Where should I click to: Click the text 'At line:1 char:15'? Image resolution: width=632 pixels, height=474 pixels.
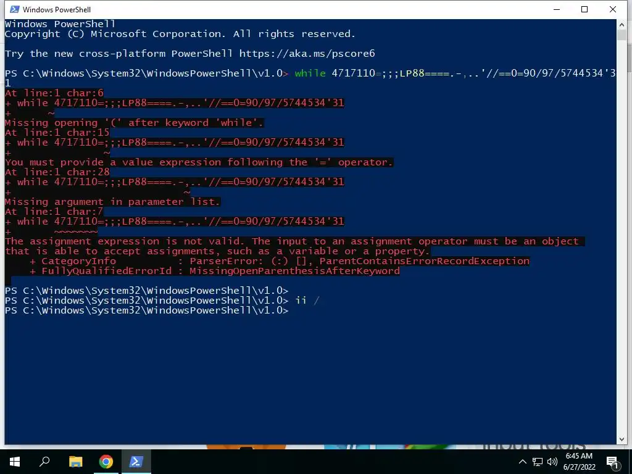coord(57,133)
